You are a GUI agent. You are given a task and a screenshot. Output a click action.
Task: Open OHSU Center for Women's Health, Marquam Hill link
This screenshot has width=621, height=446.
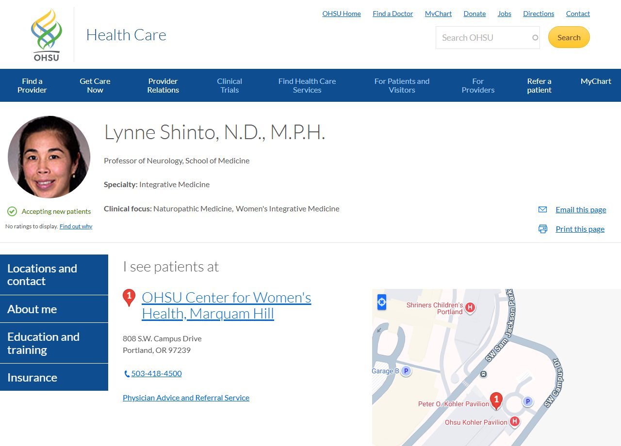[x=226, y=305]
